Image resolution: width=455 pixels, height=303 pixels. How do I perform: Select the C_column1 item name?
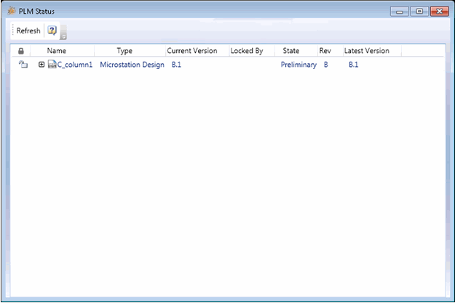74,65
